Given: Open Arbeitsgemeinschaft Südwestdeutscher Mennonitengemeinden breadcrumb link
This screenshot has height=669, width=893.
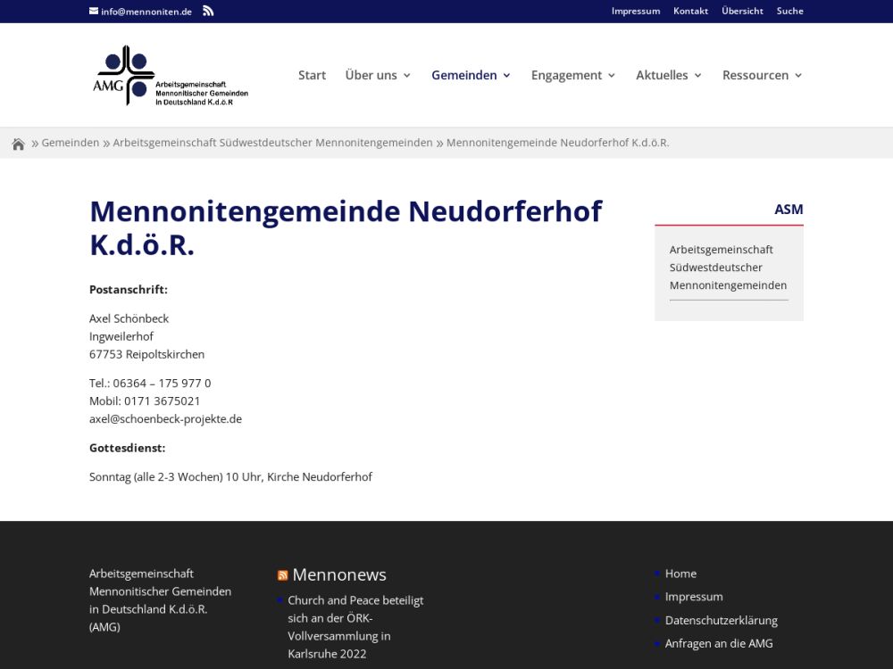Looking at the screenshot, I should tap(272, 143).
